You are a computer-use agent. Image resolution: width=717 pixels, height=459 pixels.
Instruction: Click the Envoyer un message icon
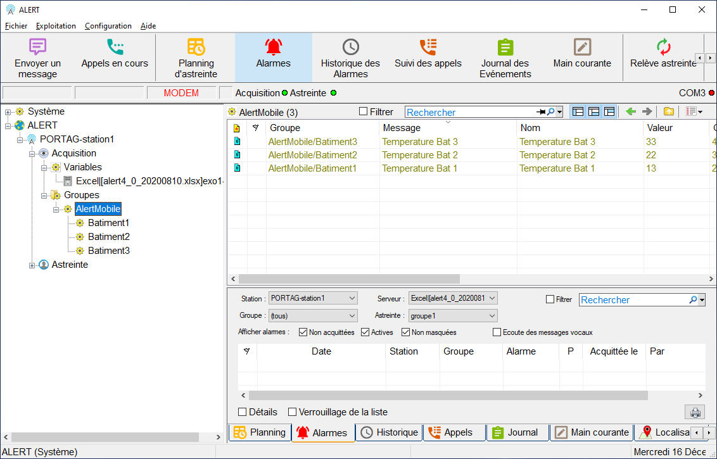pos(38,47)
